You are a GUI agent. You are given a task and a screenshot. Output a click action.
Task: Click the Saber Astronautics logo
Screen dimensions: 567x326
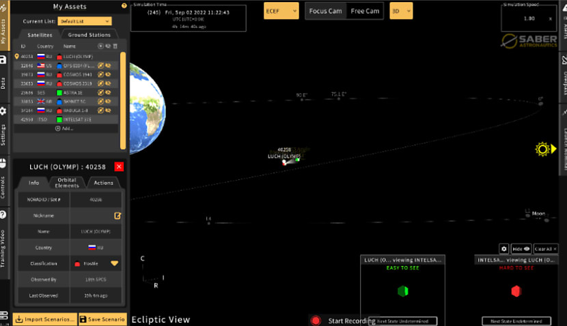(529, 41)
